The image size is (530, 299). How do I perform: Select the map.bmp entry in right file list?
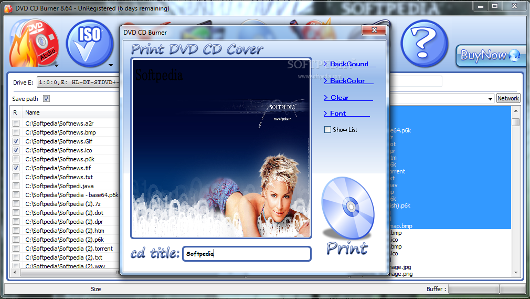coord(401,226)
